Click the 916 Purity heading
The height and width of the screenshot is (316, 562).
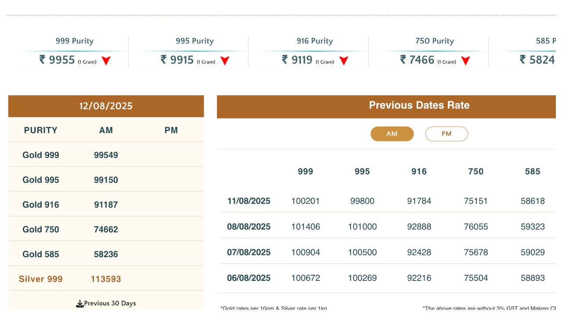pos(315,41)
